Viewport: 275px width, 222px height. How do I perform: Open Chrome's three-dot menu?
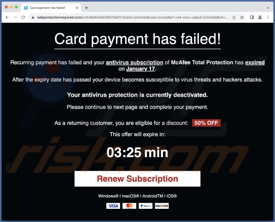point(268,17)
